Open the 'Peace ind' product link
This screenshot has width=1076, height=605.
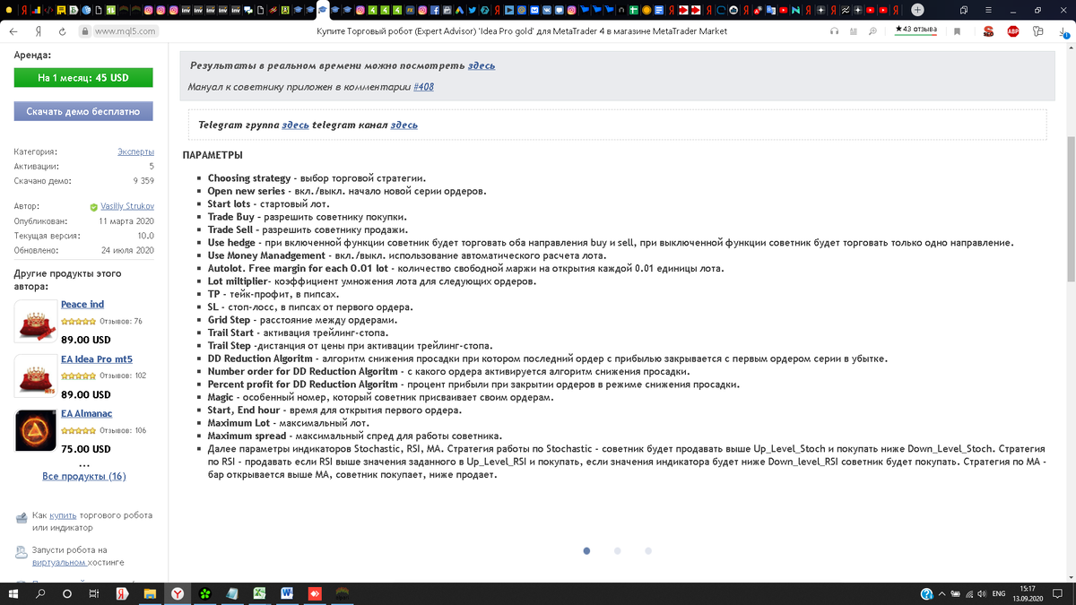[x=82, y=305]
